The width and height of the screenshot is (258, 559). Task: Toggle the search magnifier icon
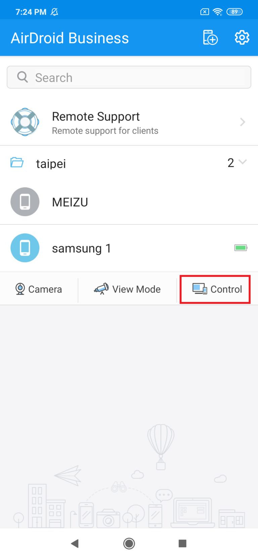(22, 77)
